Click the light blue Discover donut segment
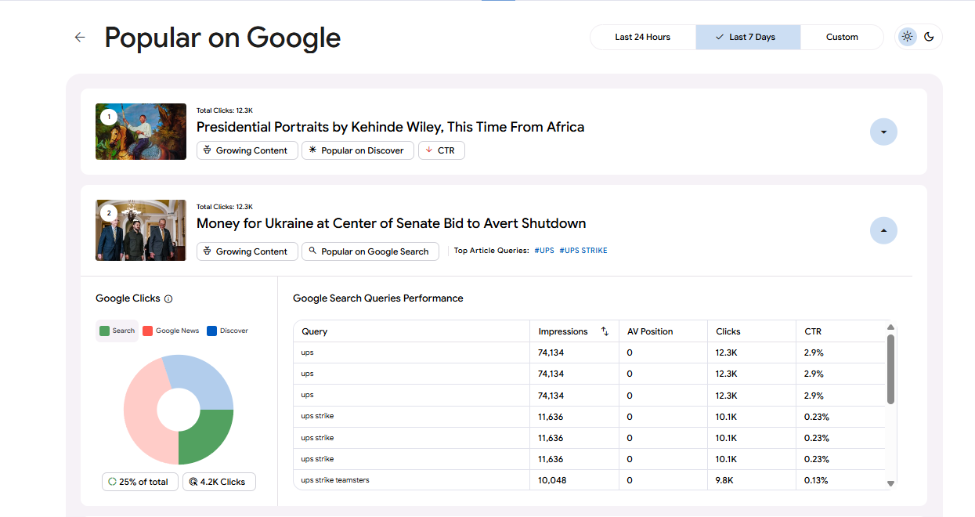The height and width of the screenshot is (517, 975). (202, 378)
